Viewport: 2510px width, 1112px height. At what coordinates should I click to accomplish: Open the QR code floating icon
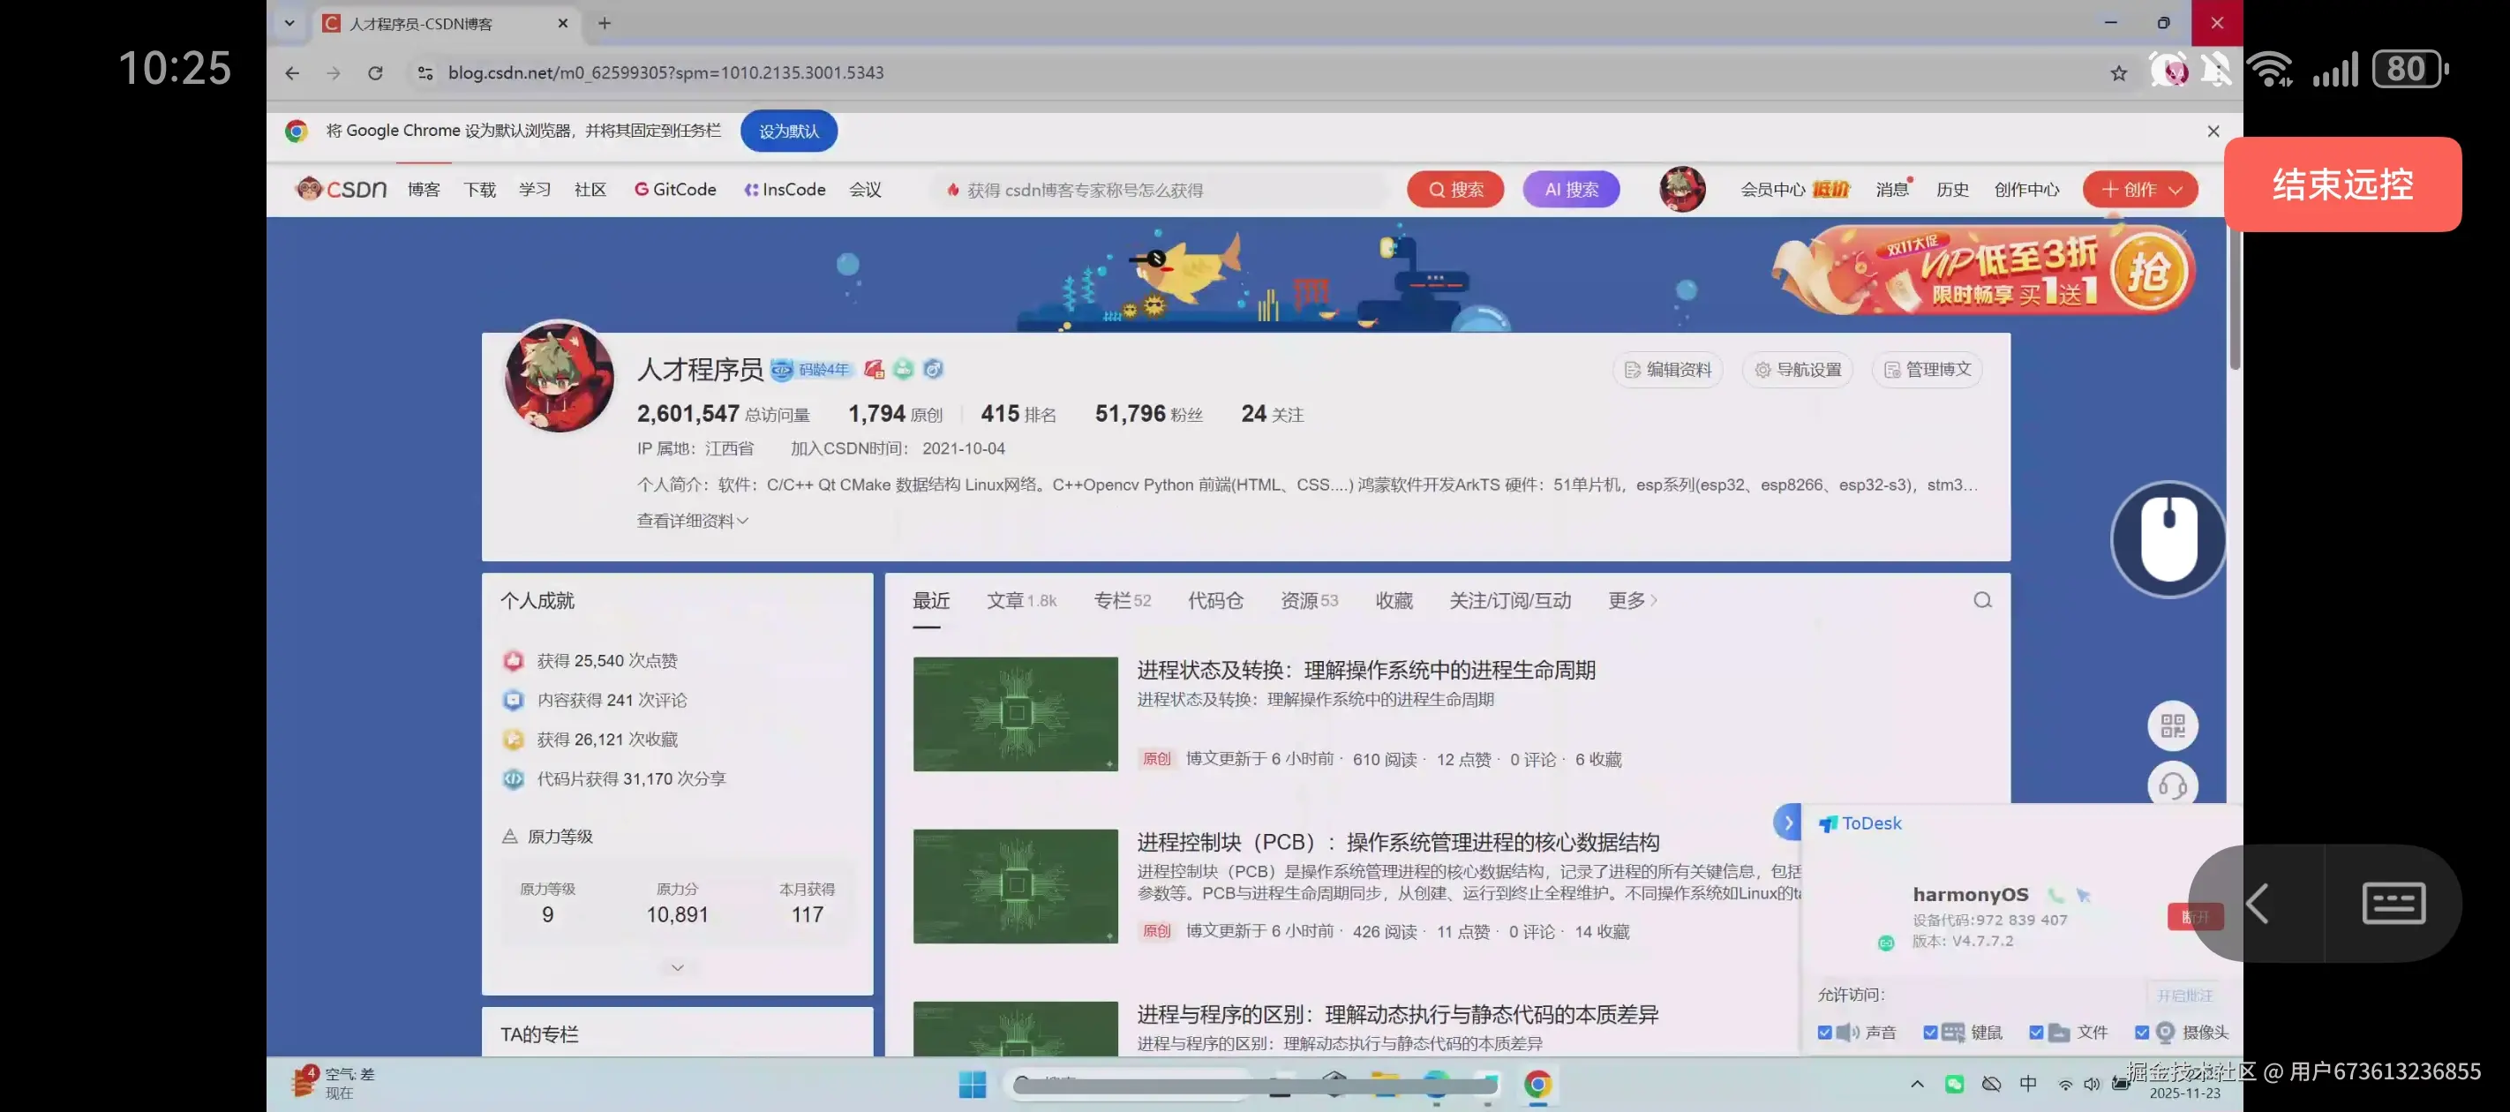tap(2172, 725)
